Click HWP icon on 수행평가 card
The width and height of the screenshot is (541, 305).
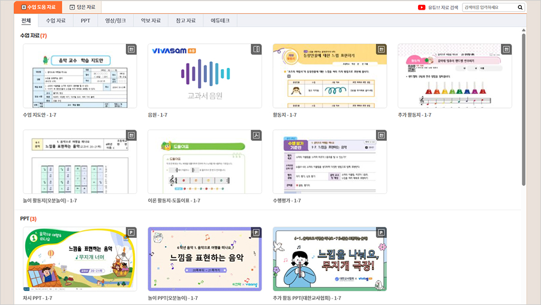pos(381,136)
